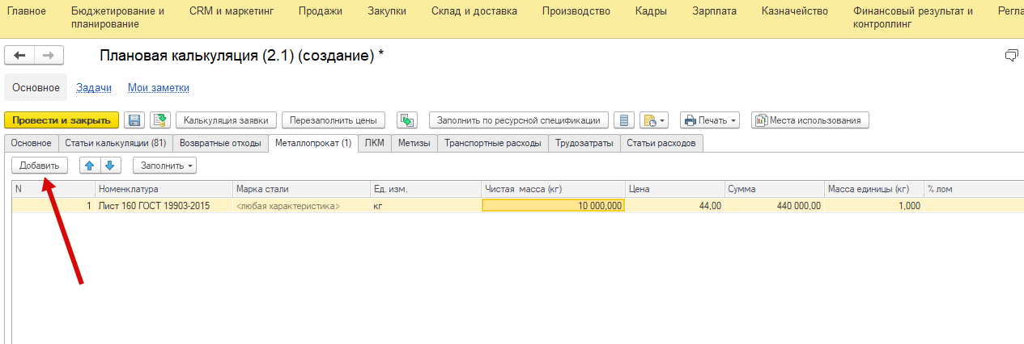
Task: Click Провести и закрыть button
Action: click(62, 120)
